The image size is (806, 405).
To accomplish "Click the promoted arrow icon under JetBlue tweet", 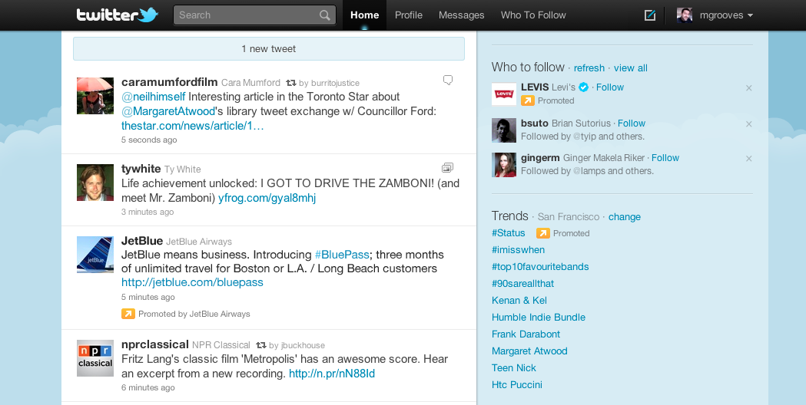I will [x=128, y=314].
